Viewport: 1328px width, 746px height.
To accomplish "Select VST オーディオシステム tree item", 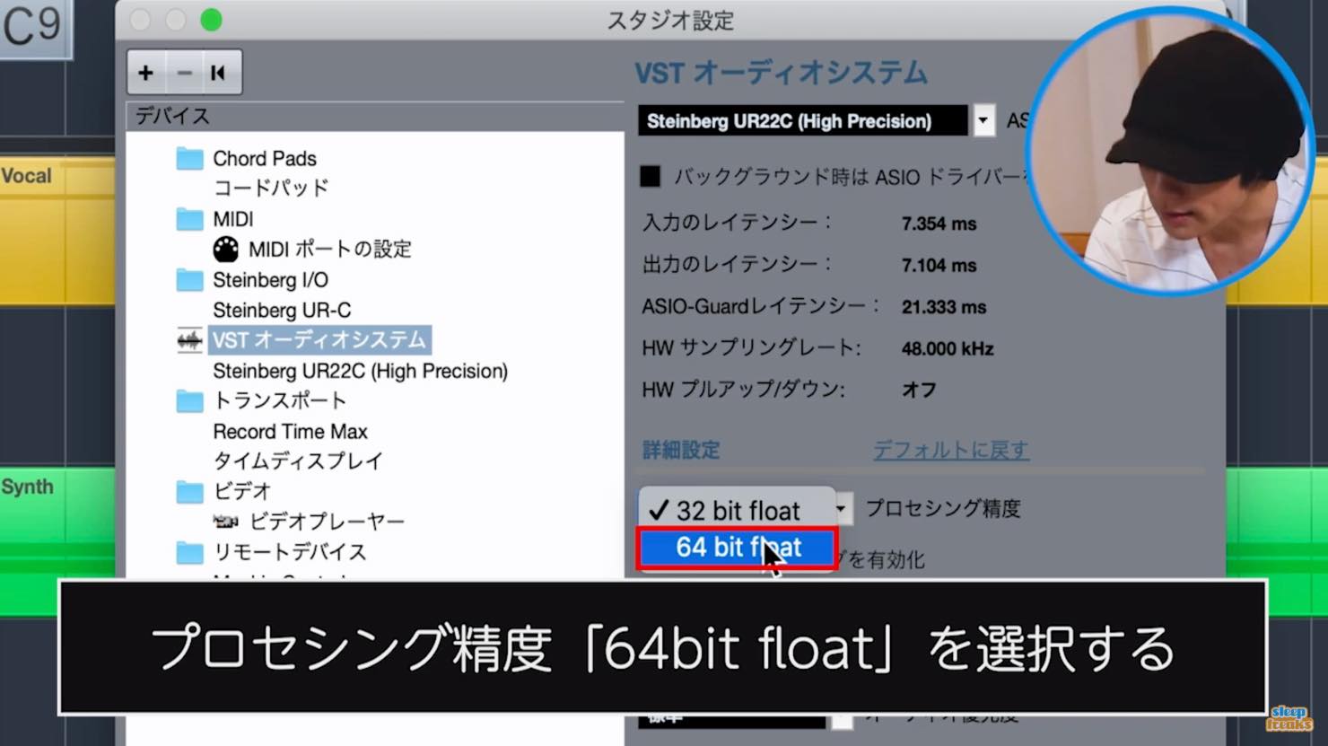I will pyautogui.click(x=319, y=340).
